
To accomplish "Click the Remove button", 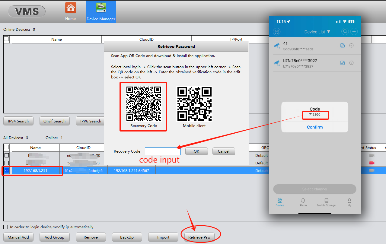I will [x=91, y=237].
